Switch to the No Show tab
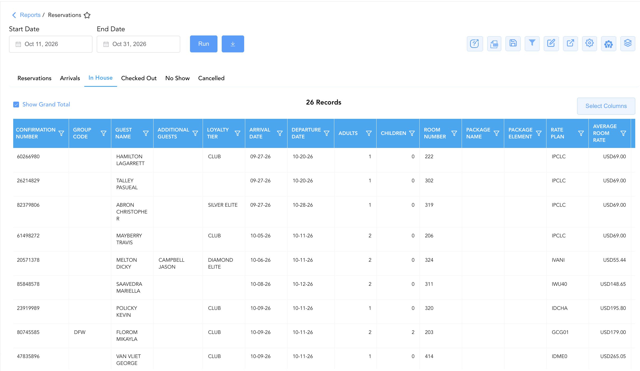The width and height of the screenshot is (640, 371). tap(178, 78)
